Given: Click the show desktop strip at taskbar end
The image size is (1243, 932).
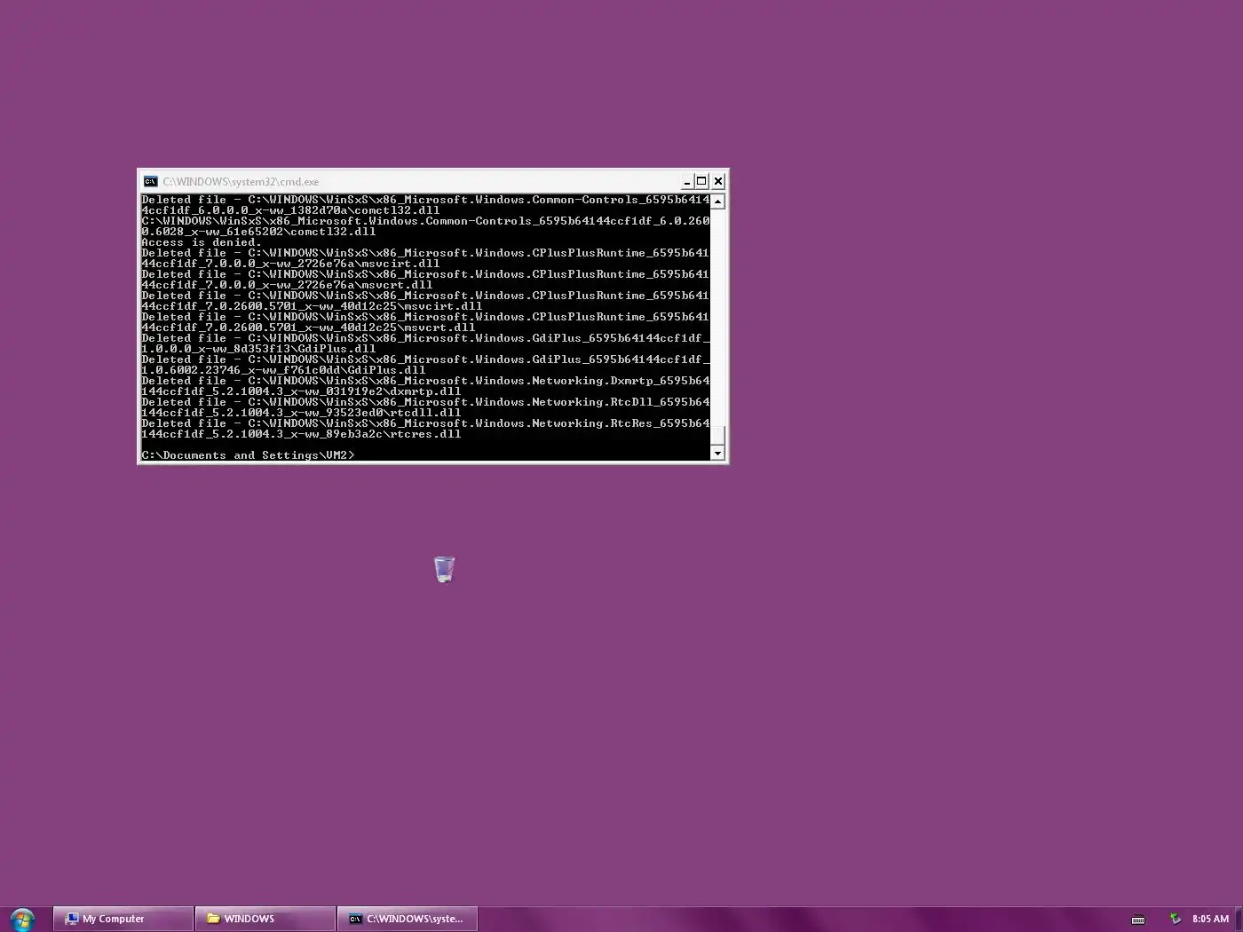Looking at the screenshot, I should click(1239, 919).
